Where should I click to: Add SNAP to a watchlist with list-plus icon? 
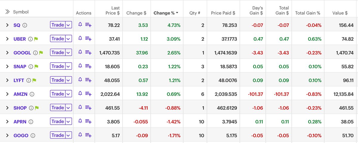point(88,66)
